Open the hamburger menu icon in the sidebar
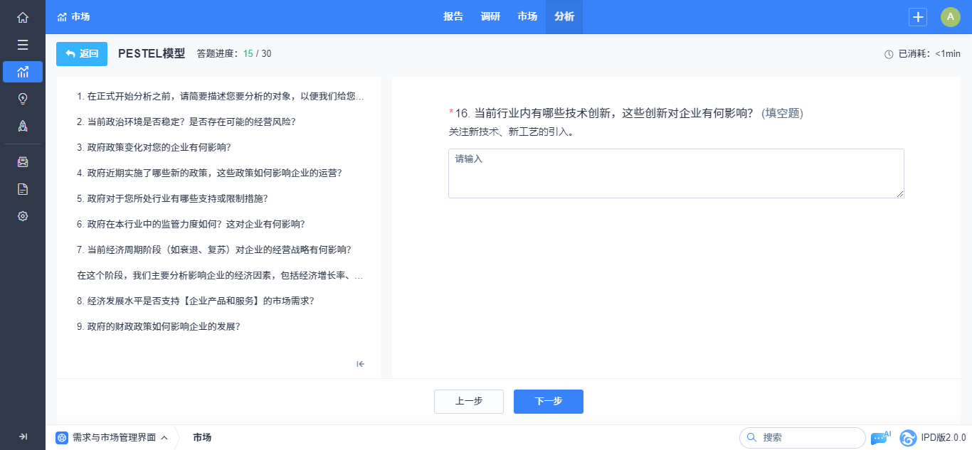This screenshot has height=450, width=972. (x=23, y=45)
